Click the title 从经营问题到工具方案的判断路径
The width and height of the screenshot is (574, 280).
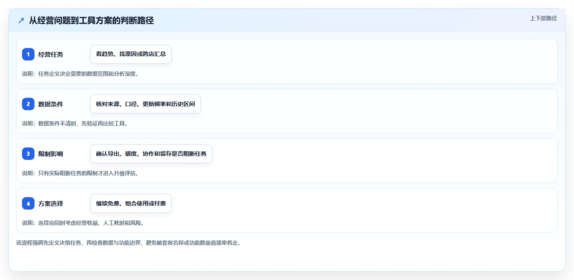91,20
